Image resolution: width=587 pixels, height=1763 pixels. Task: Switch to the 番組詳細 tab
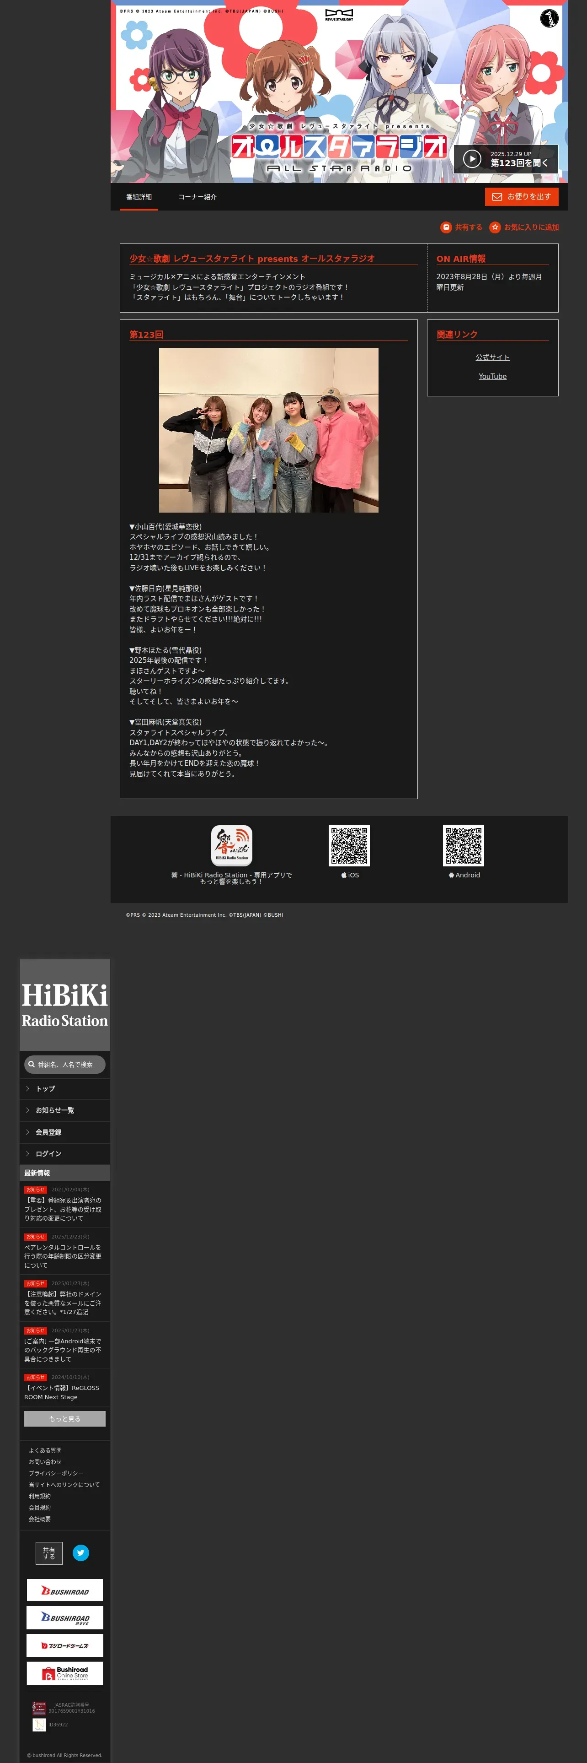coord(139,197)
